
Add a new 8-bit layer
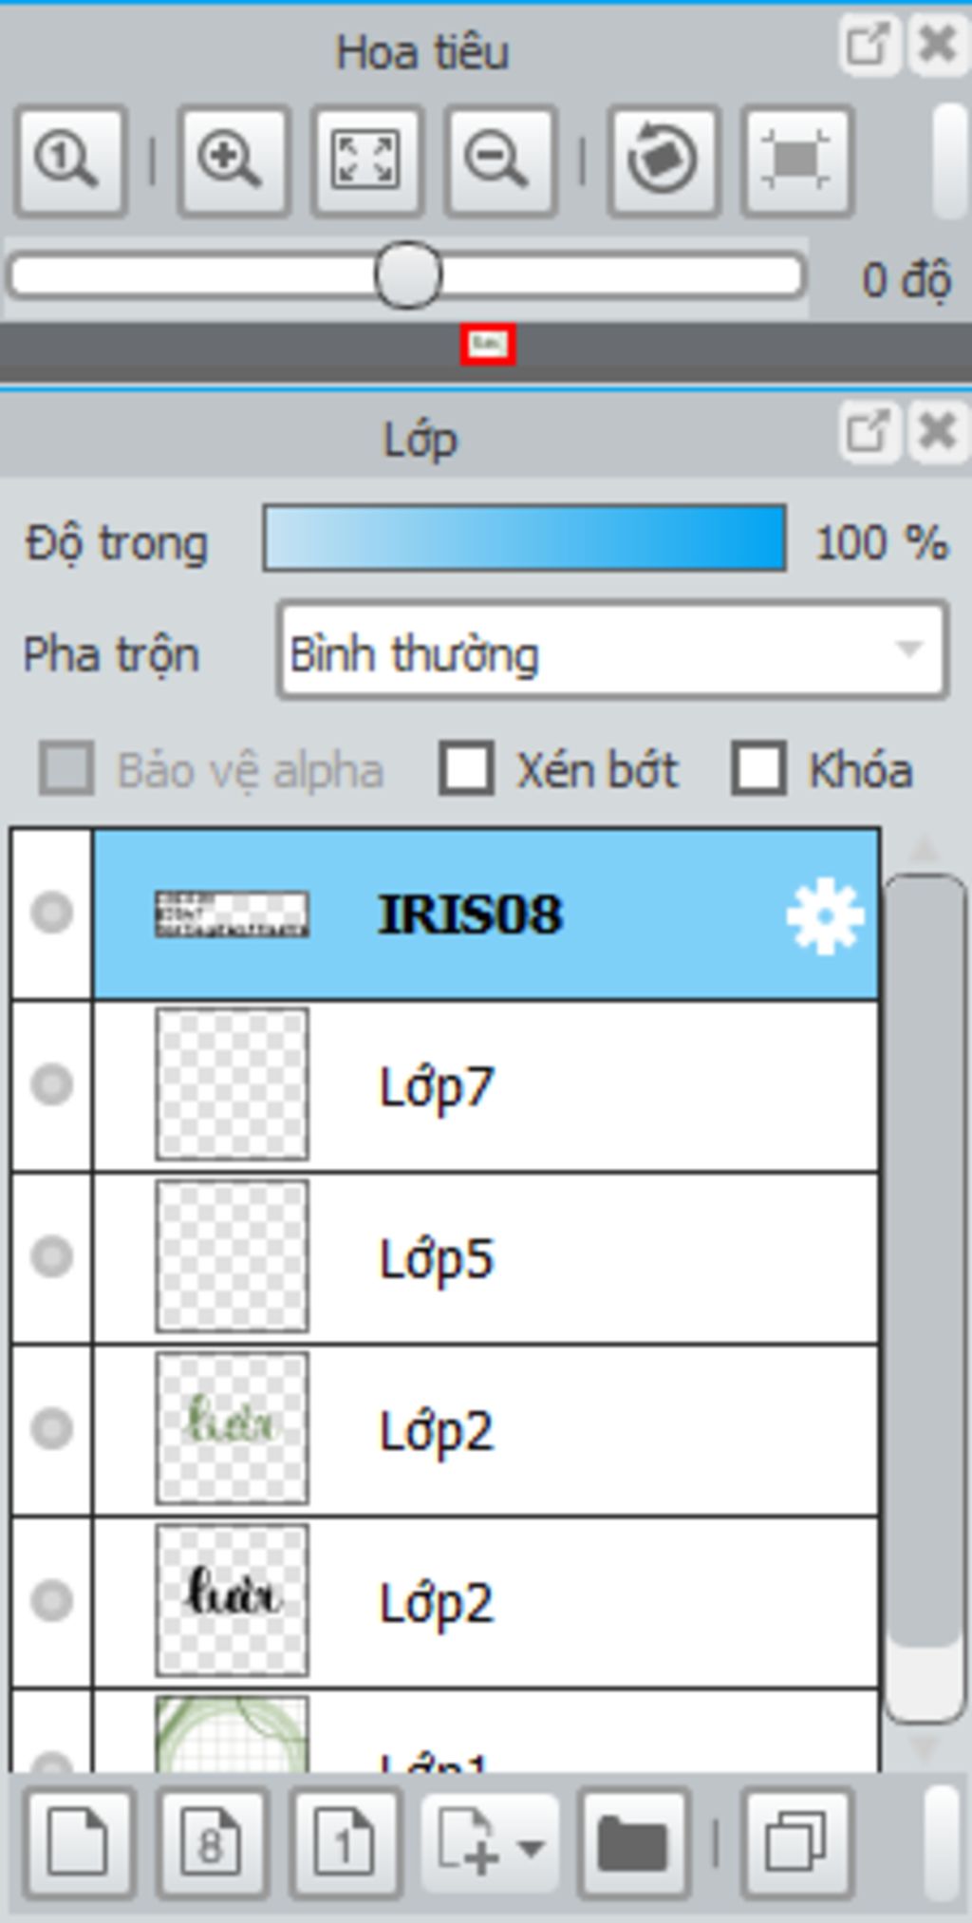coord(212,1843)
